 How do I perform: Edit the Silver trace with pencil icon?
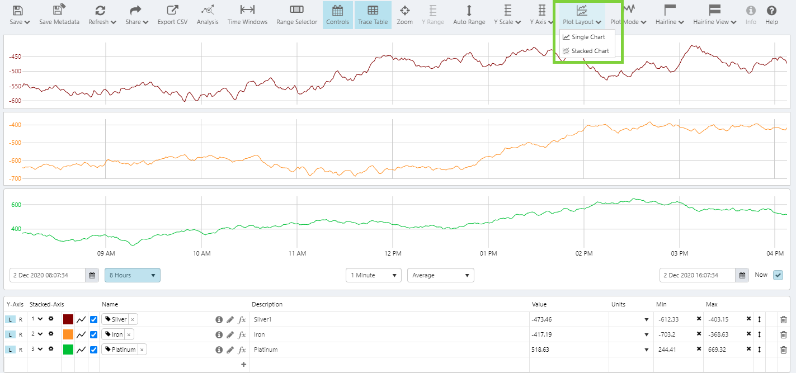(230, 319)
